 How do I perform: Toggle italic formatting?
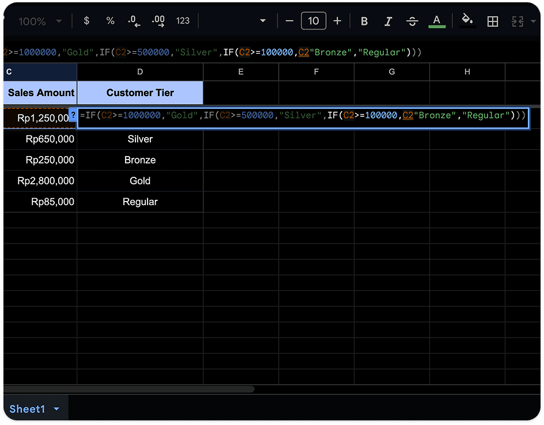[388, 21]
